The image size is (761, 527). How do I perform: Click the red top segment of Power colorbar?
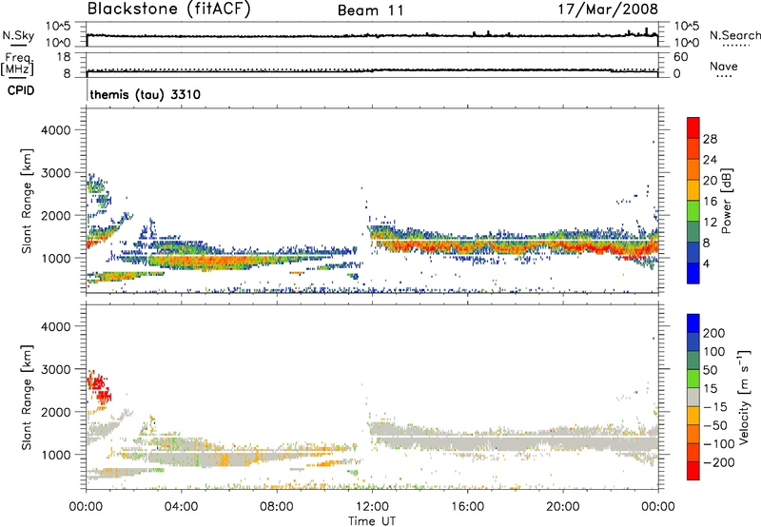693,127
